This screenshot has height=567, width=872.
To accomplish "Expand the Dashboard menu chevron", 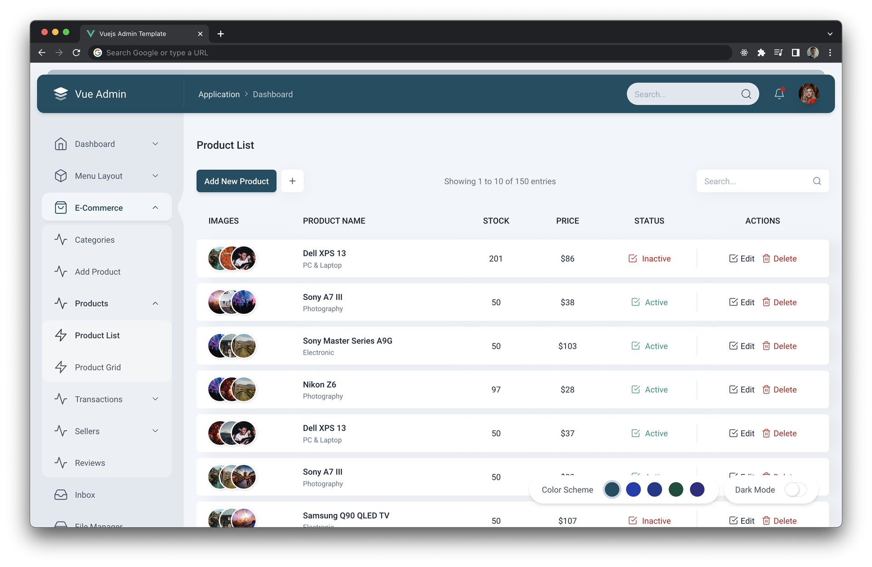I will pyautogui.click(x=155, y=144).
